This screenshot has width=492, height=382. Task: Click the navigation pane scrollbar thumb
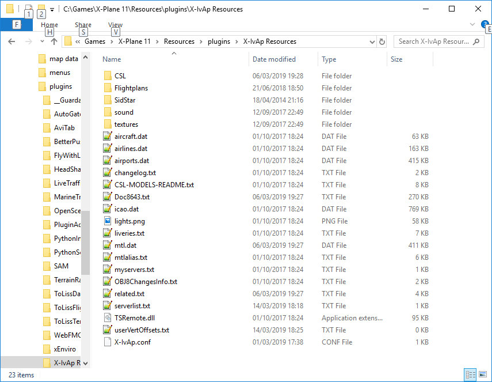tap(85, 243)
